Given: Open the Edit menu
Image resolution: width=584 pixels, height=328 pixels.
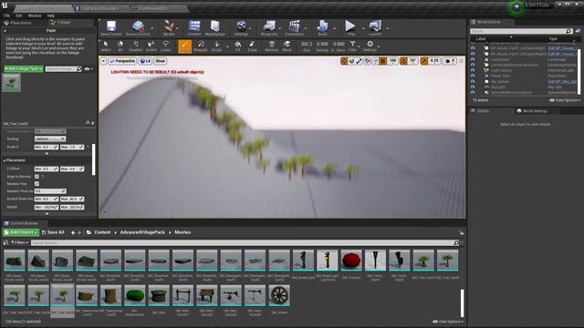Looking at the screenshot, I should coord(18,15).
